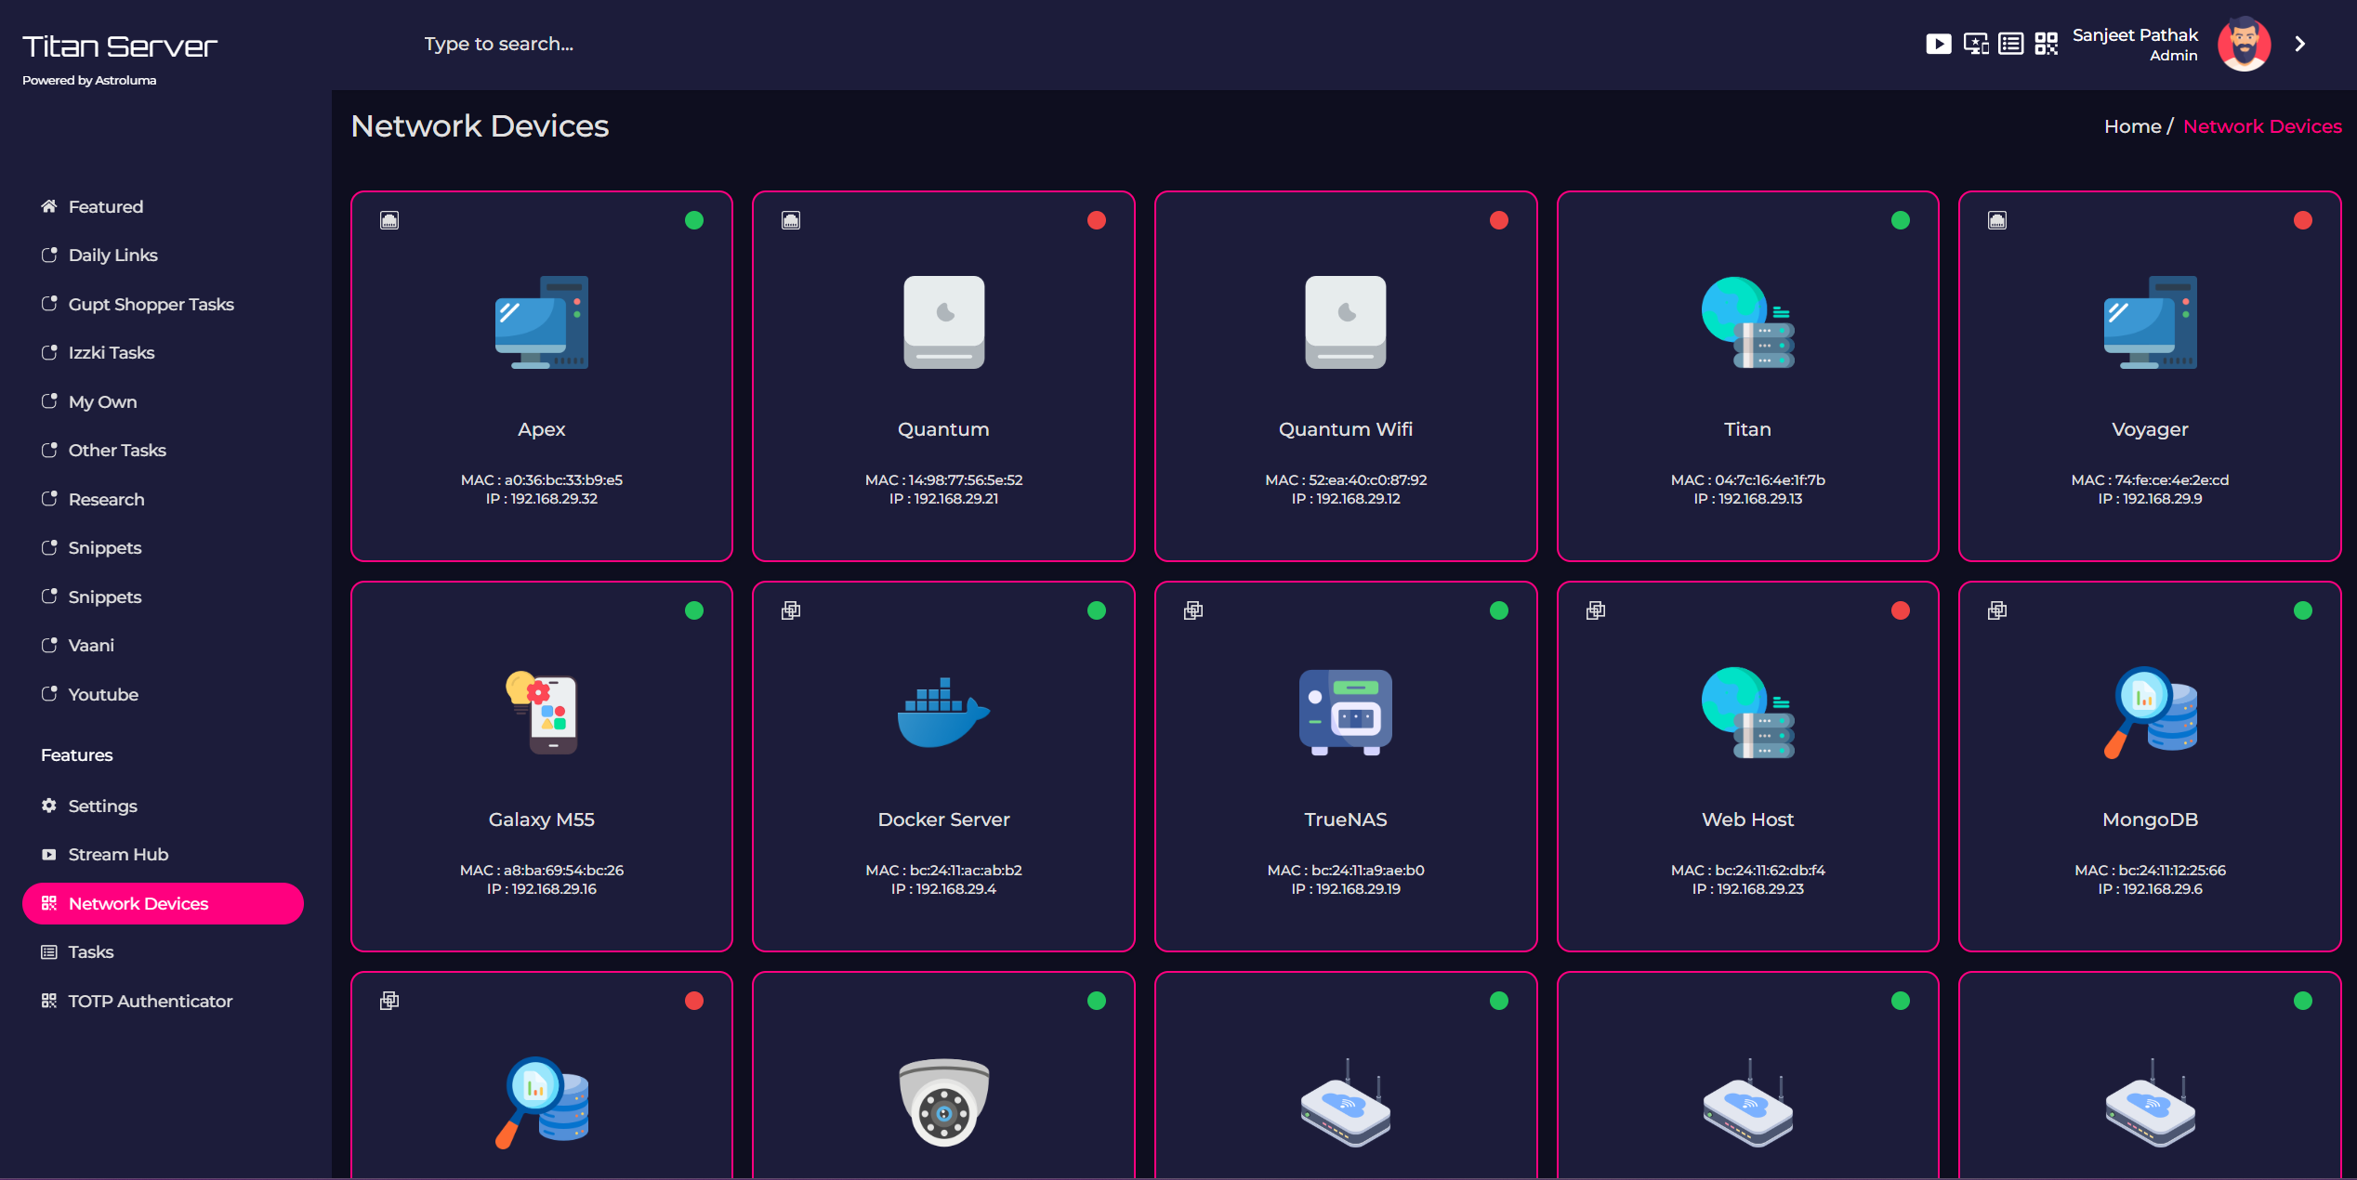Click the virtual machine icon on Docker Server card
This screenshot has height=1180, width=2357.
(792, 610)
